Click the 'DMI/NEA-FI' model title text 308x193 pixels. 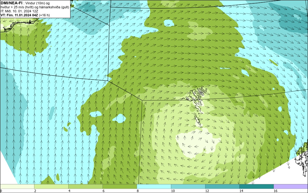pos(12,3)
